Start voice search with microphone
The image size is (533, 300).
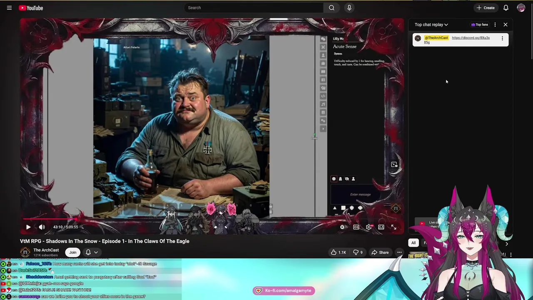[349, 7]
